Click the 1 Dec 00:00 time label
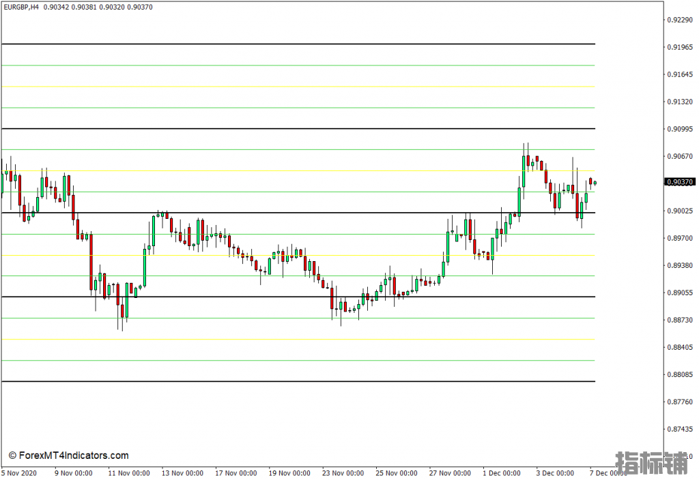Viewport: 699px width, 480px height. click(504, 473)
